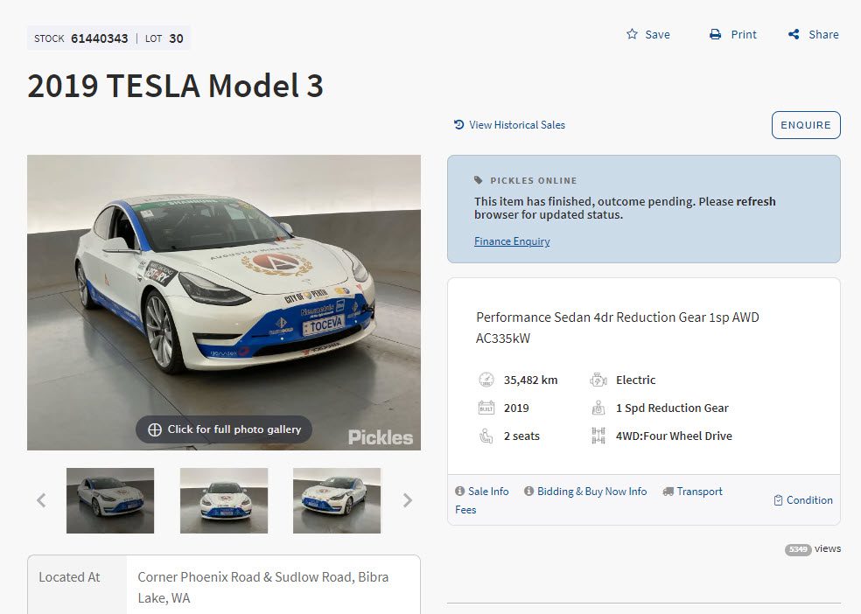Select the third car thumbnail

pos(337,500)
